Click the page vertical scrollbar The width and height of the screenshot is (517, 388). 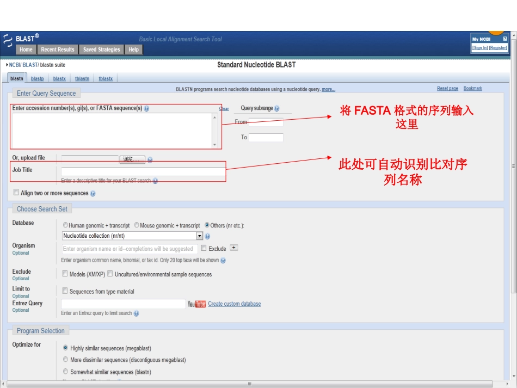coord(514,165)
